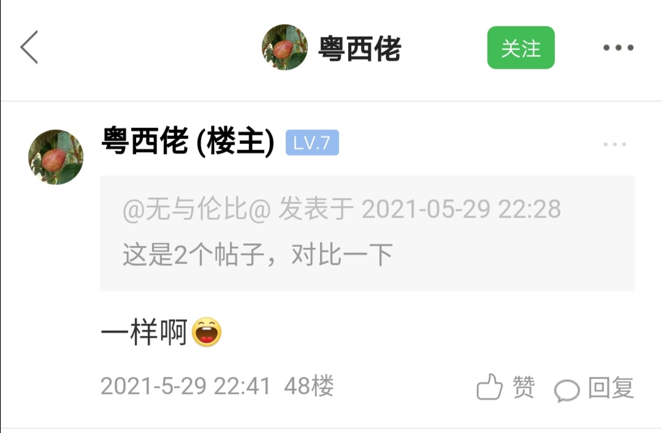Open the header username 粤西佬
The height and width of the screenshot is (433, 662).
[359, 49]
